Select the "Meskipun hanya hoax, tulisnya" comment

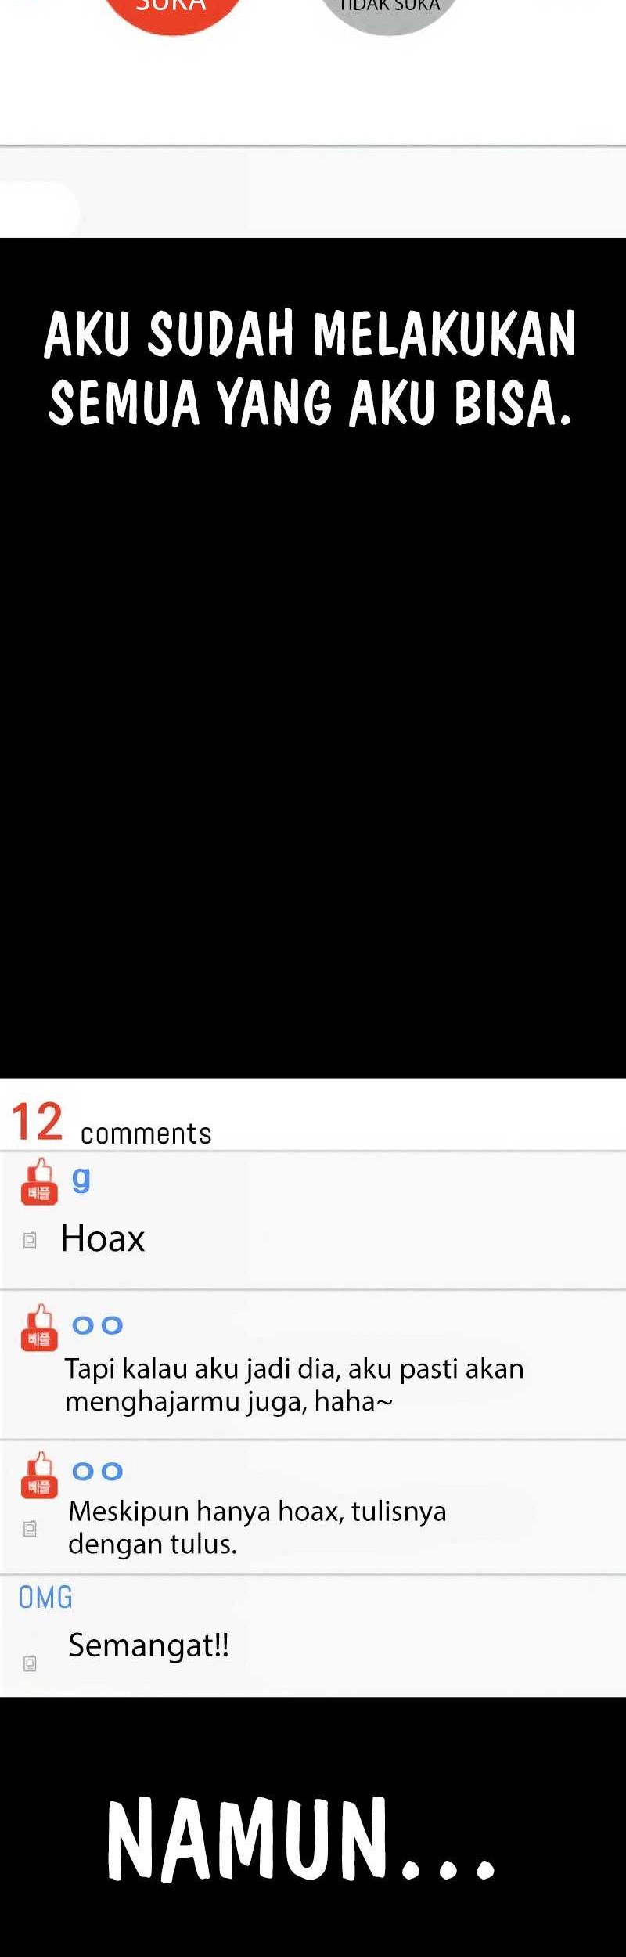257,1527
